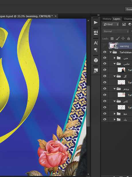Click the warning layer thumbnail
132x177 pixels.
click(x=113, y=46)
